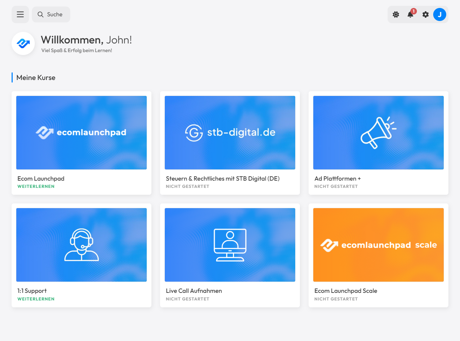Viewport: 460px width, 341px height.
Task: Click the magnifying glass search icon
Action: click(40, 14)
